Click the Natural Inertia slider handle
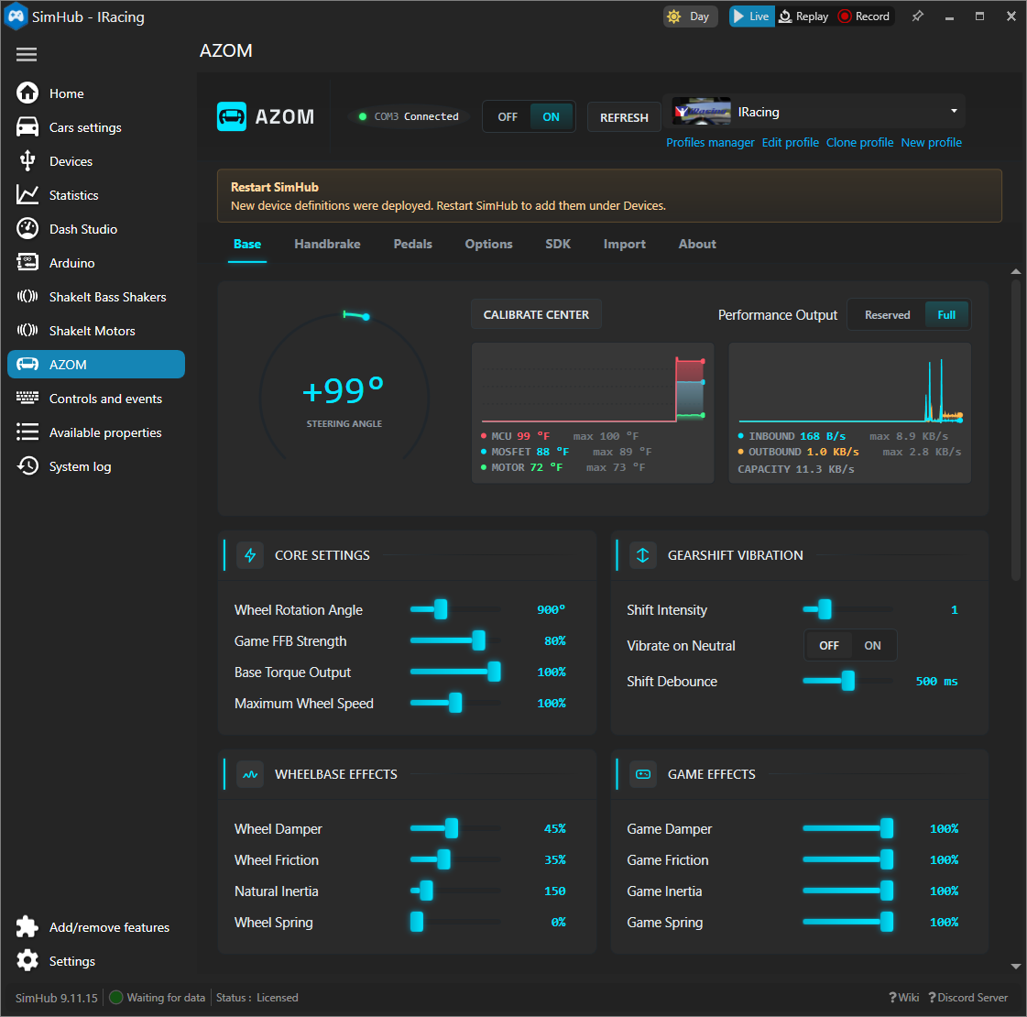Image resolution: width=1027 pixels, height=1017 pixels. 426,891
